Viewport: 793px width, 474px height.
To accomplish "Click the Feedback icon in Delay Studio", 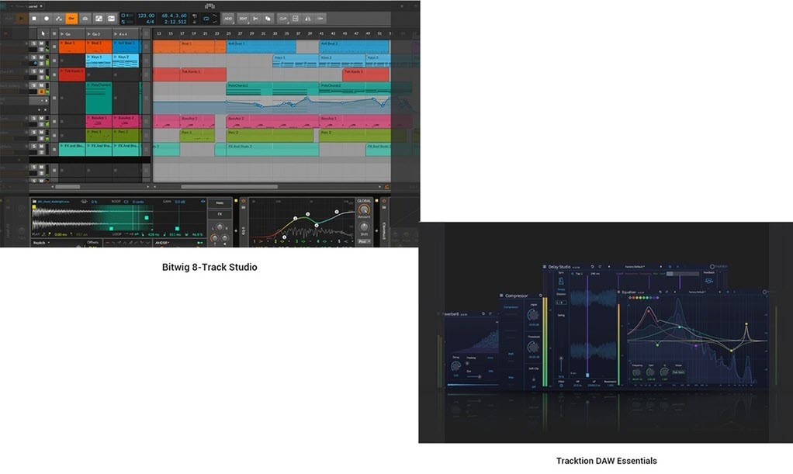I will pos(708,280).
